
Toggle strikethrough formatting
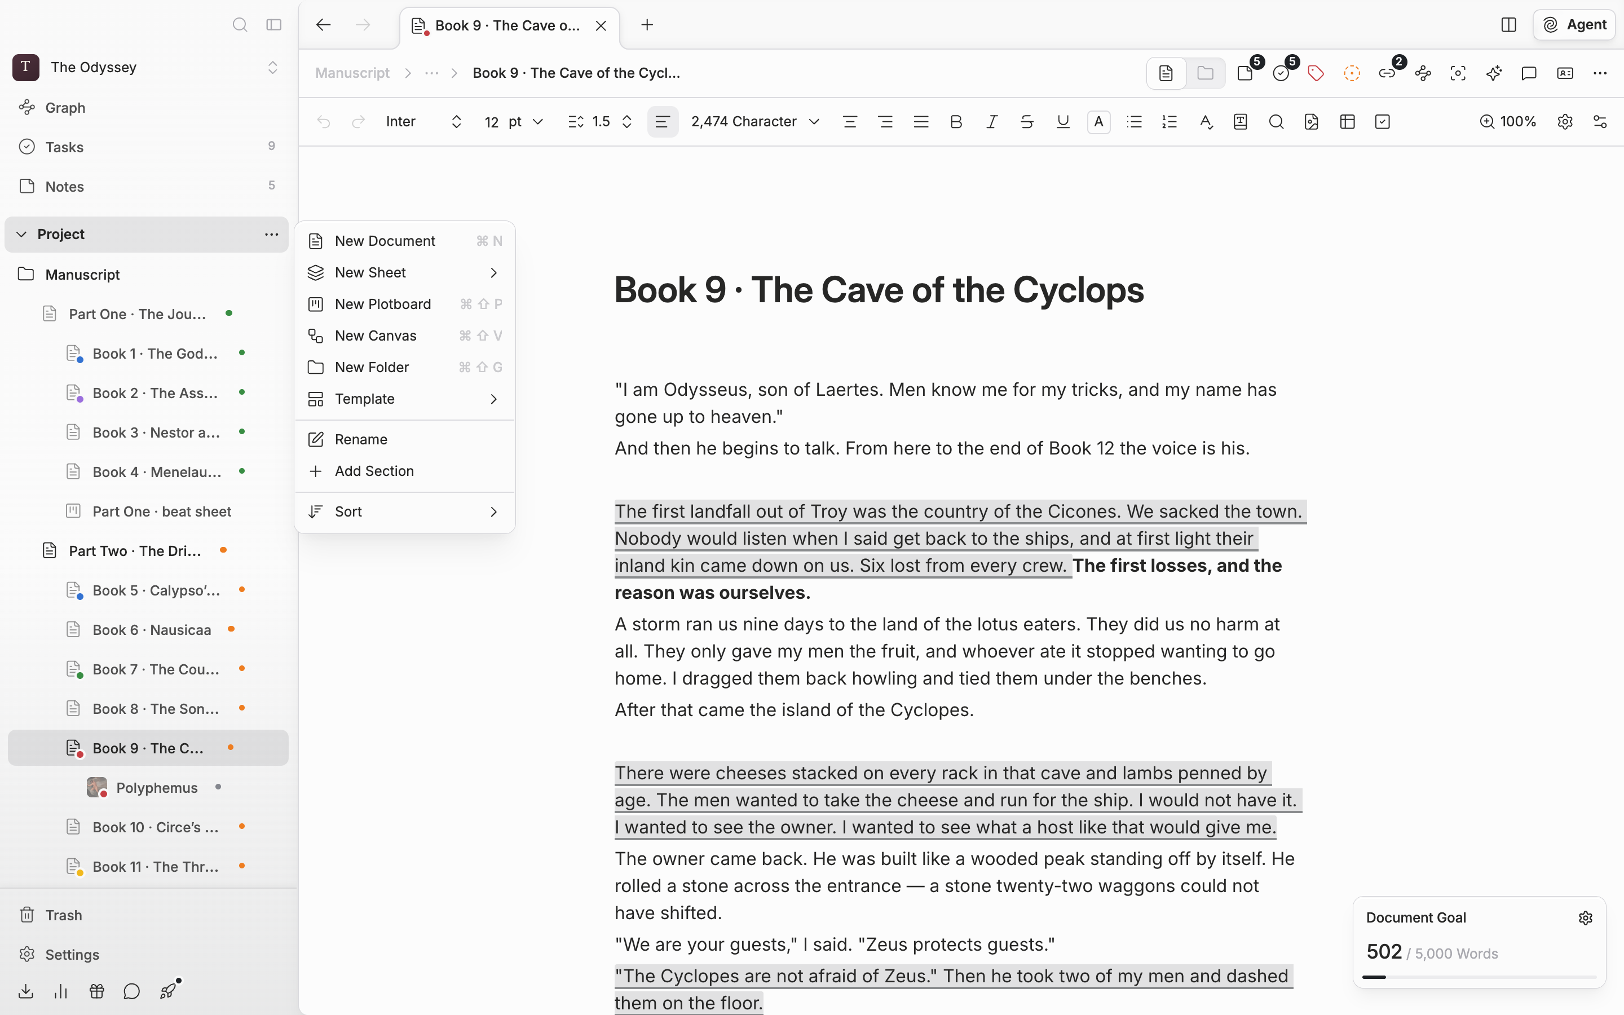click(x=1027, y=121)
